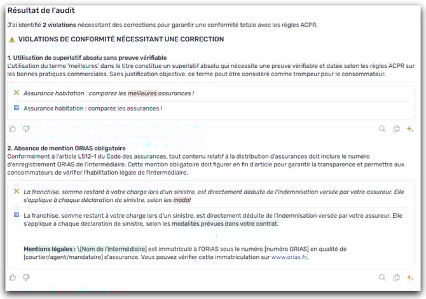
Task: Click thumbs up under the ORIAS correction
Action: 13,277
